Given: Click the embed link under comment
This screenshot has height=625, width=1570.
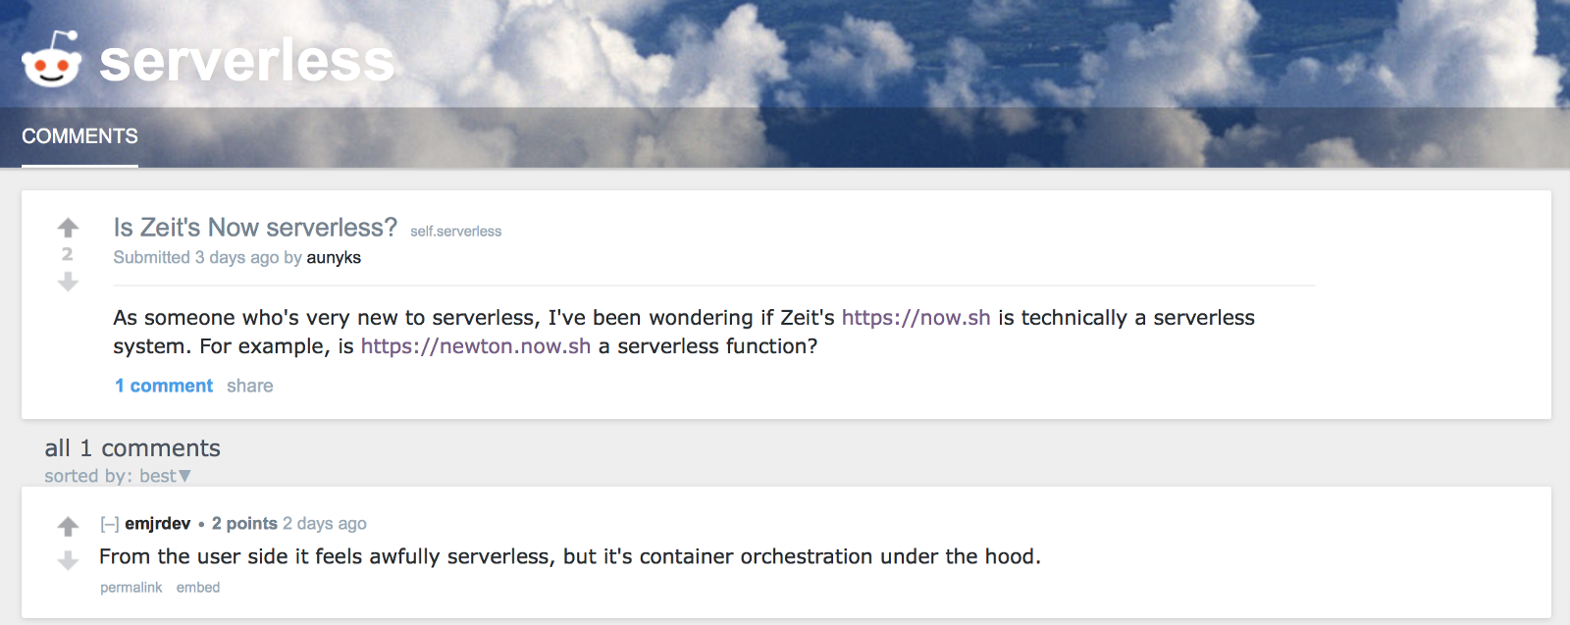Looking at the screenshot, I should coord(198,588).
